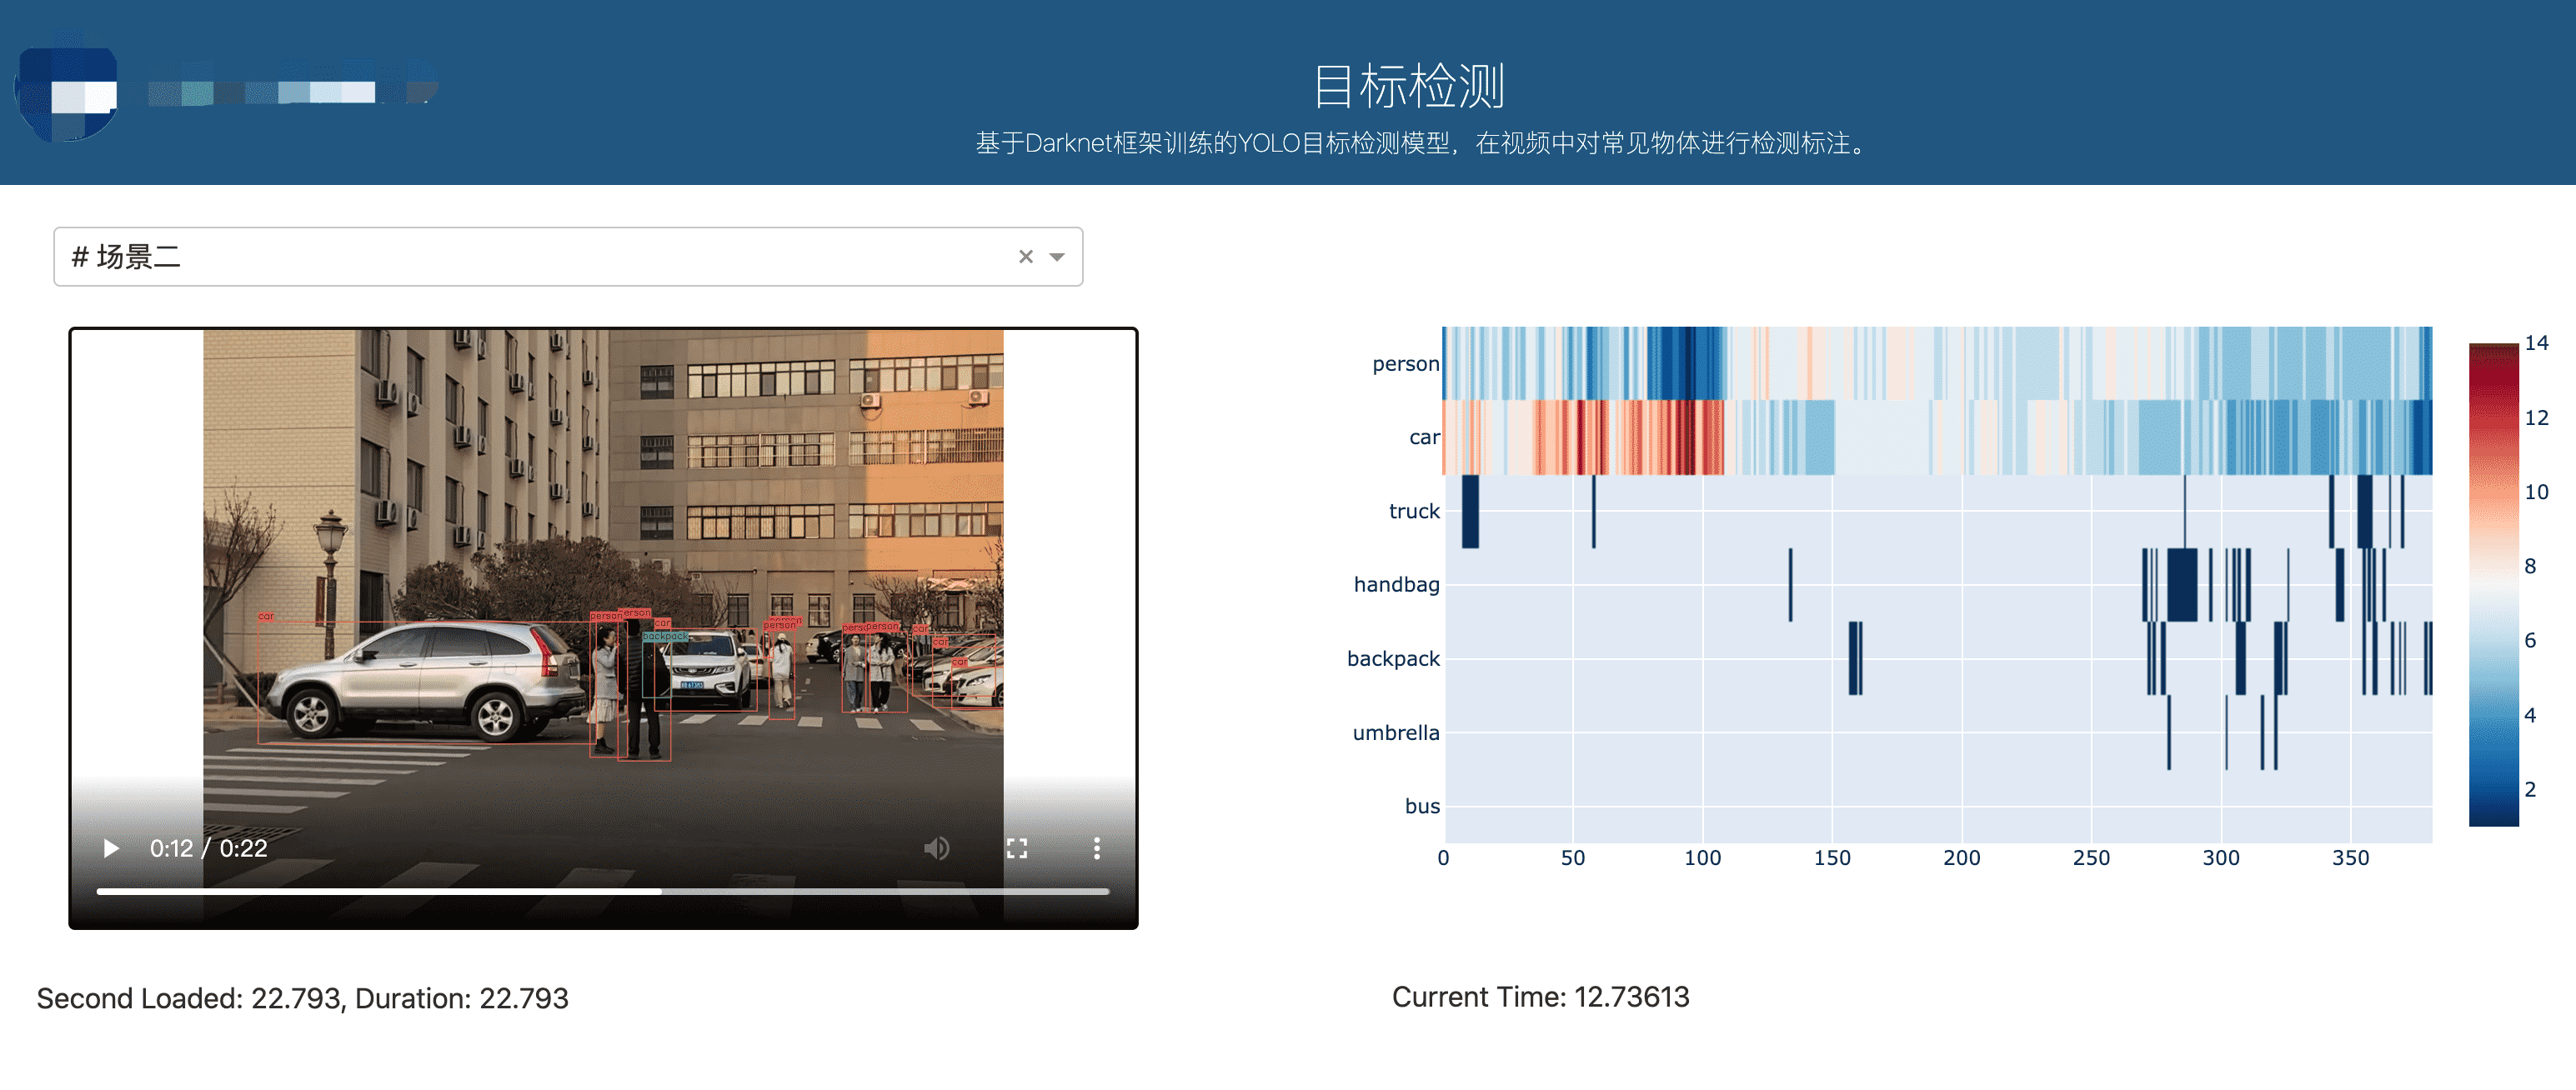
Task: Mute the video volume icon
Action: (936, 848)
